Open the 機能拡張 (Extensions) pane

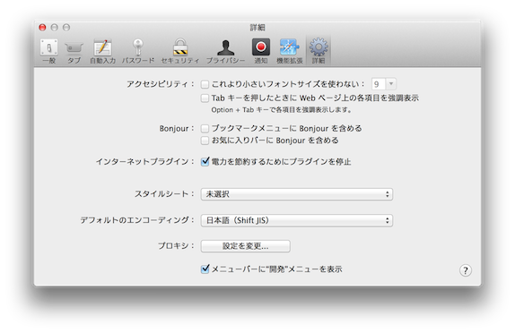(290, 51)
